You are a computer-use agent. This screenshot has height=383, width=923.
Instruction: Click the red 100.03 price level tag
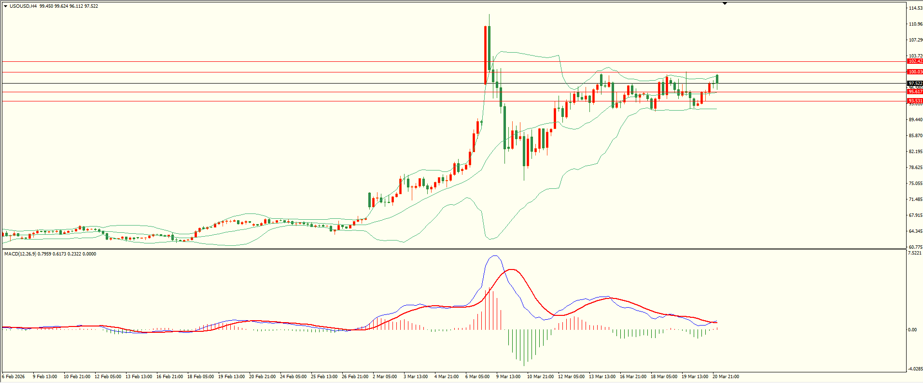pyautogui.click(x=915, y=72)
